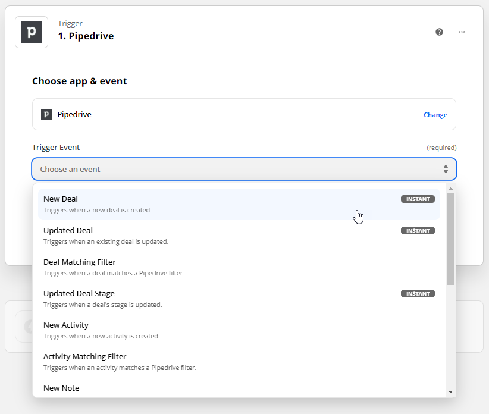
Task: Select the New Note trigger event
Action: pos(178,390)
